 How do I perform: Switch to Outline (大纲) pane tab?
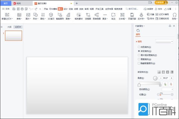click(9, 27)
